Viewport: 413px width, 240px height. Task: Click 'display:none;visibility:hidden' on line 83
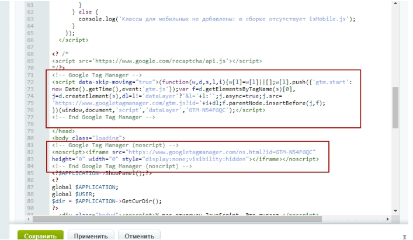click(195, 159)
